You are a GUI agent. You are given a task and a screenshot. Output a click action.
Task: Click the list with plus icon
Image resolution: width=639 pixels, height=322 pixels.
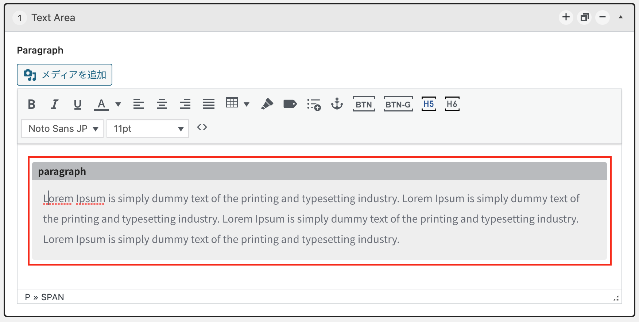314,105
